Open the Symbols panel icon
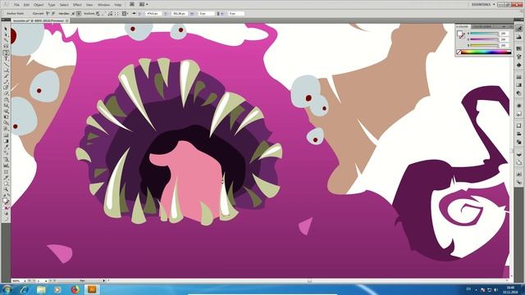 518,65
